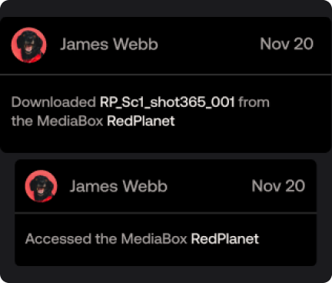Open the RP_Sc1_shot365_001 file link
This screenshot has height=283, width=332.
168,102
